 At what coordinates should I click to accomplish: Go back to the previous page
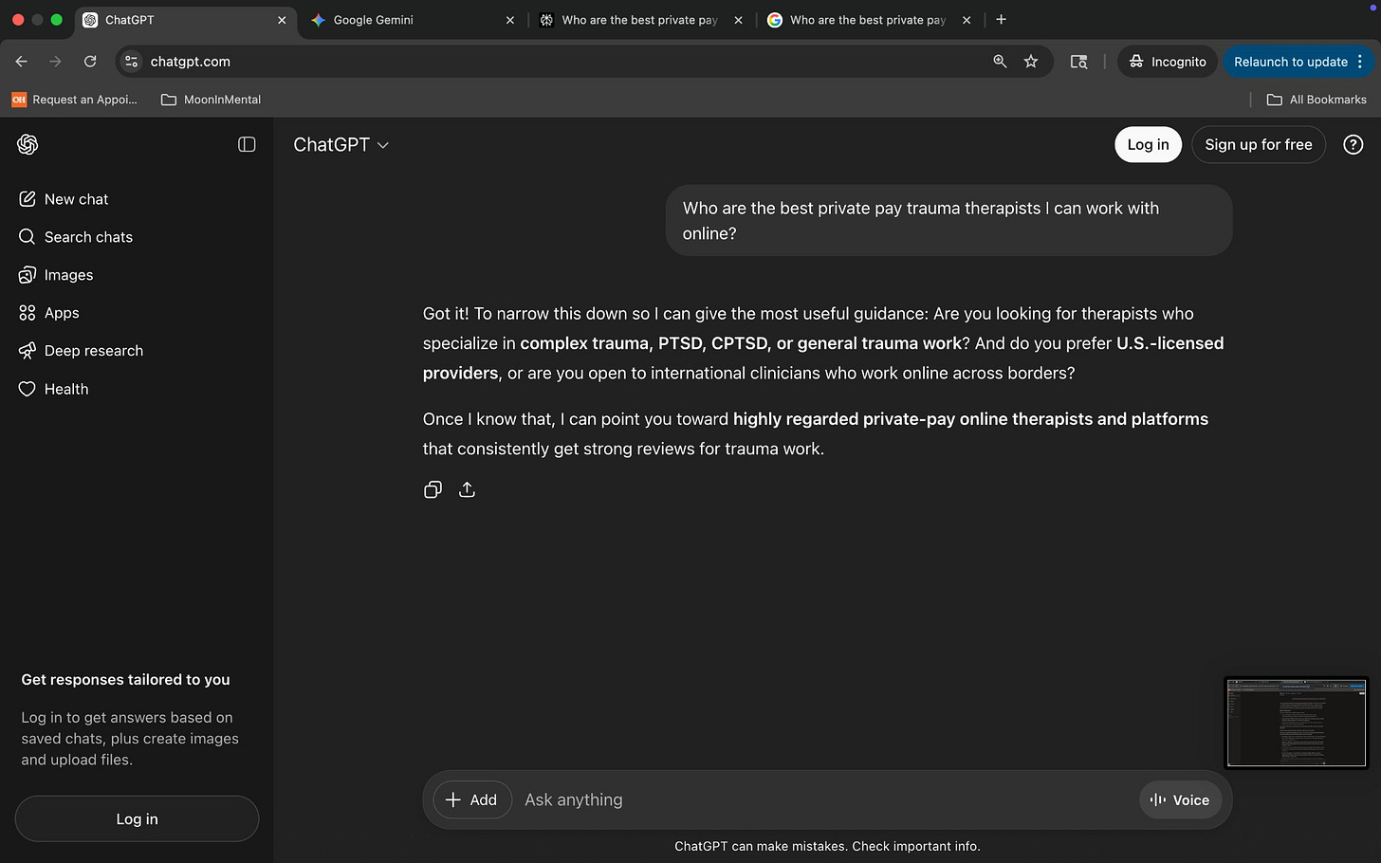tap(22, 62)
